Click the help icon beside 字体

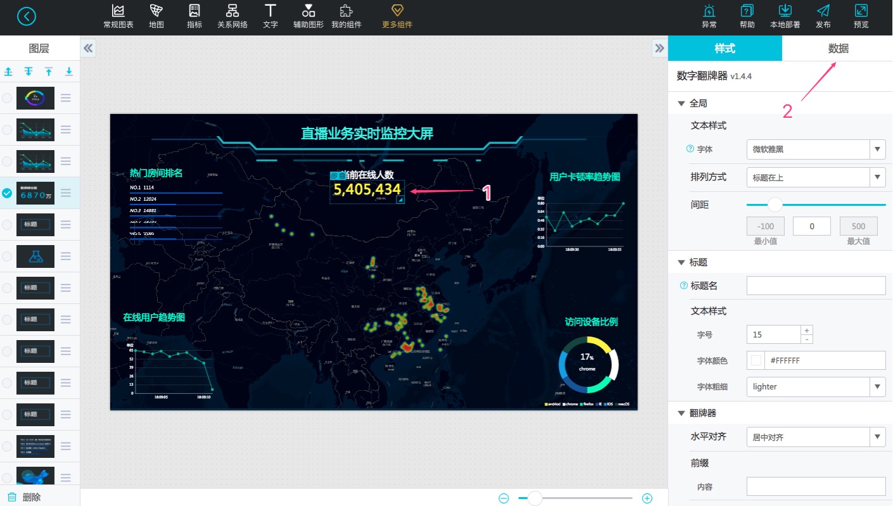(690, 149)
